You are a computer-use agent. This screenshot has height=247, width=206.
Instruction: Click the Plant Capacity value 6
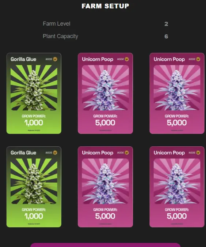[x=166, y=37]
